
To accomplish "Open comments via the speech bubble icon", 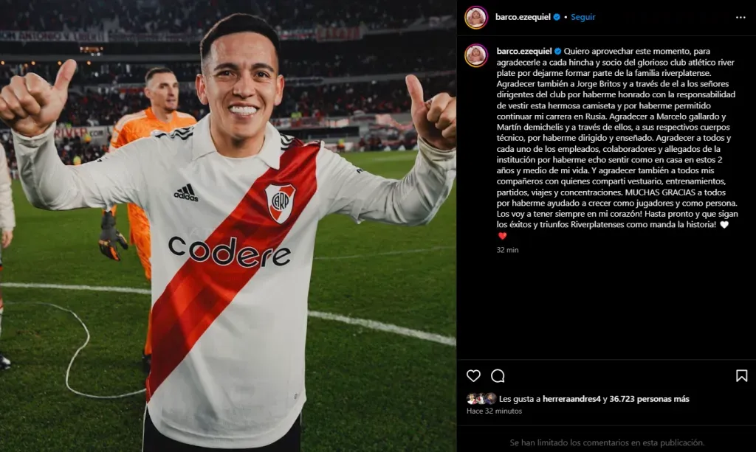I will (x=498, y=375).
